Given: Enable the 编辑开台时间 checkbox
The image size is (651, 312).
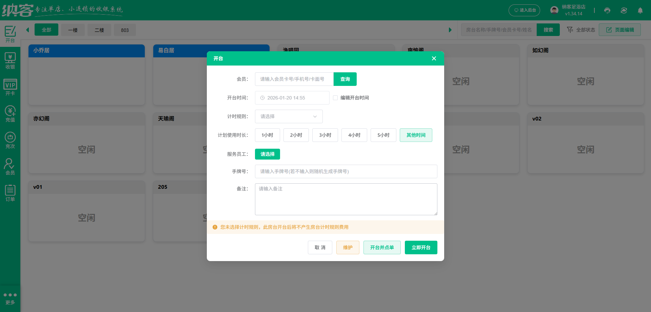Looking at the screenshot, I should [335, 97].
